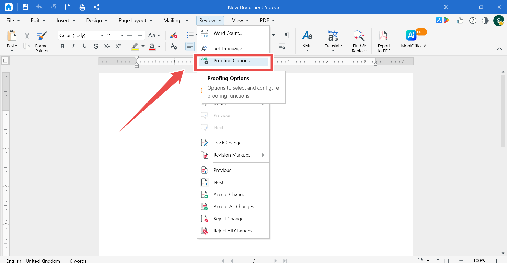
Task: Open advanced font settings icon
Action: tap(174, 46)
